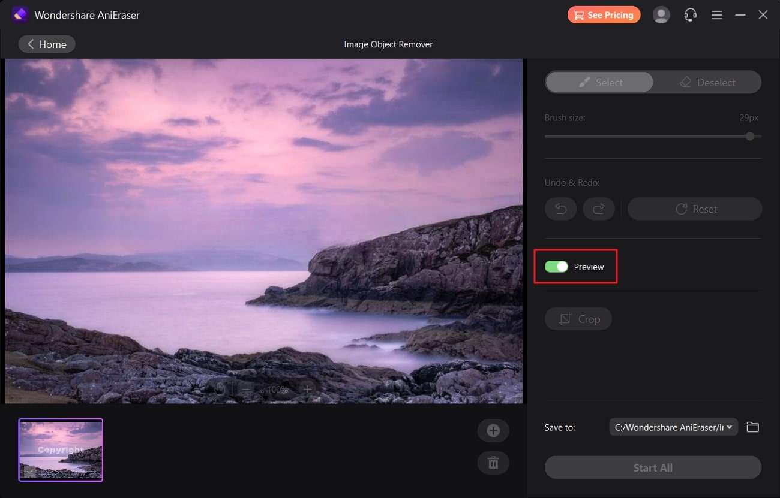Open customer support via headset icon
Screen dimensions: 780x498
pos(690,14)
